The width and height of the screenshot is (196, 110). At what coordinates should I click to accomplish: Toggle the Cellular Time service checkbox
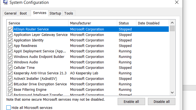click(10, 67)
